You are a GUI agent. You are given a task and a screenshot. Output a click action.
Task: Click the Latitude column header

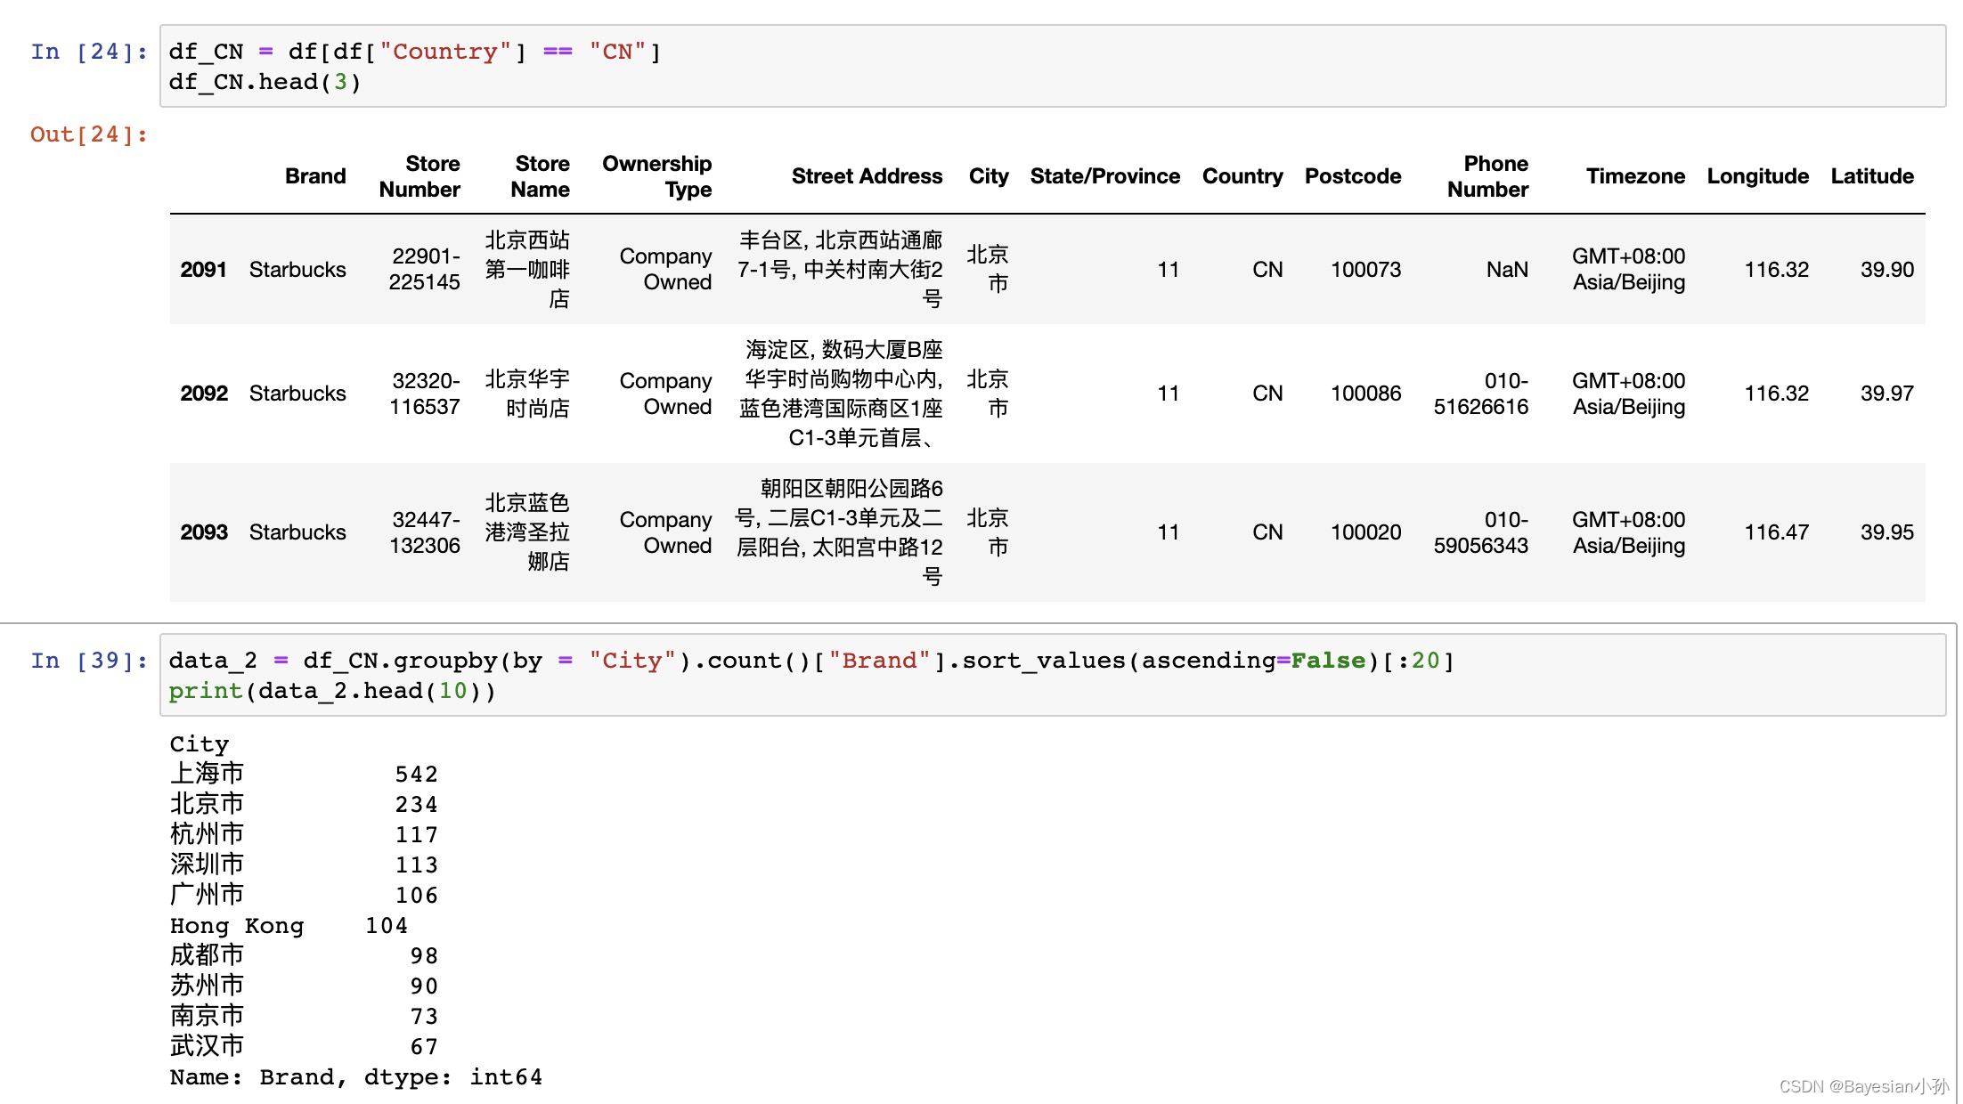(1872, 176)
